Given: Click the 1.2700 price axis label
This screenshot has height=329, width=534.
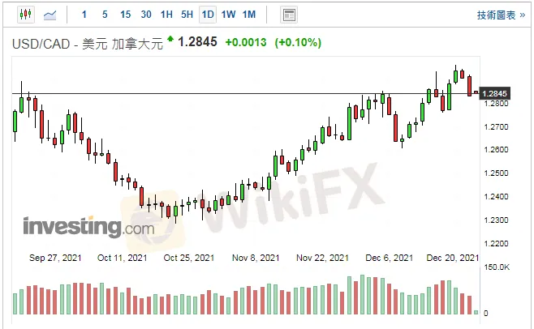Looking at the screenshot, I should pyautogui.click(x=496, y=127).
